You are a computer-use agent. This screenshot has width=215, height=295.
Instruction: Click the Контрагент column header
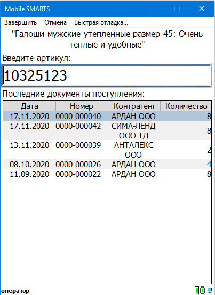134,106
